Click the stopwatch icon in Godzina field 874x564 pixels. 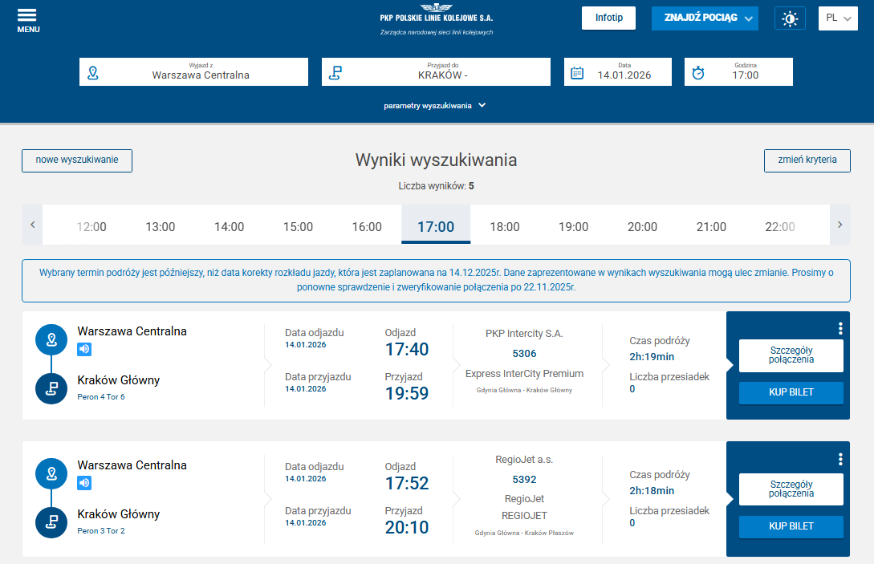[x=698, y=73]
